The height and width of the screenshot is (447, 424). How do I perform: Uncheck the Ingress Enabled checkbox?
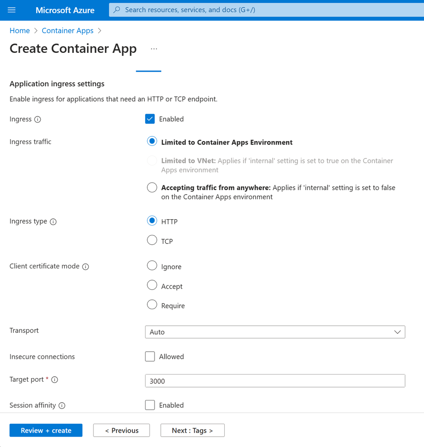pos(150,119)
